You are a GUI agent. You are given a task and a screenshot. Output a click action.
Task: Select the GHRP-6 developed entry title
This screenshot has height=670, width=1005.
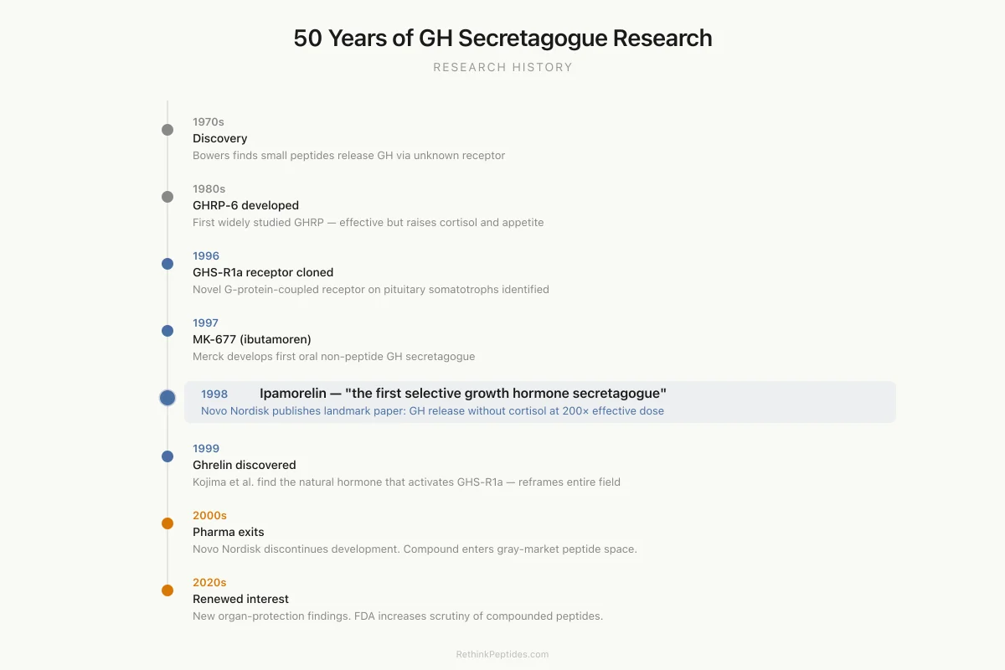pyautogui.click(x=245, y=205)
